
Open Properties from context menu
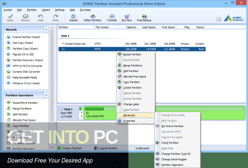[x=136, y=121]
